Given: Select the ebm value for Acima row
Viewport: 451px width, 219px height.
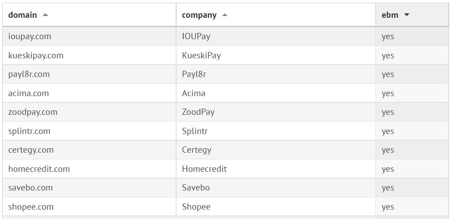Looking at the screenshot, I should [388, 93].
